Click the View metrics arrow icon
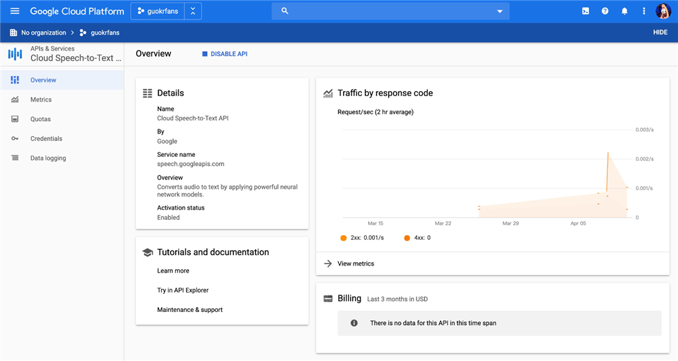 coord(328,263)
